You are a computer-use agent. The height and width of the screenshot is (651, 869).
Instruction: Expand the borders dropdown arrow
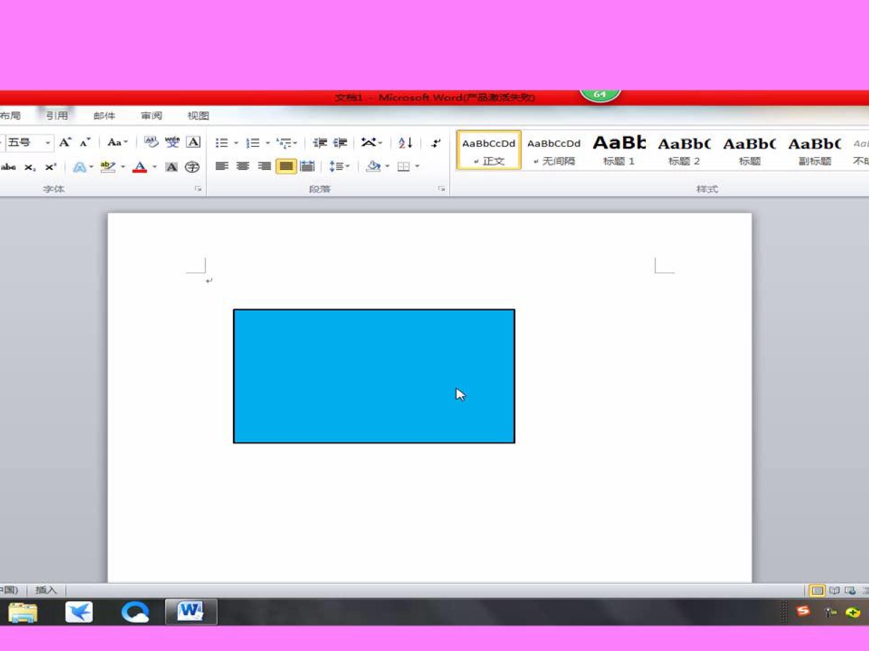click(x=417, y=167)
